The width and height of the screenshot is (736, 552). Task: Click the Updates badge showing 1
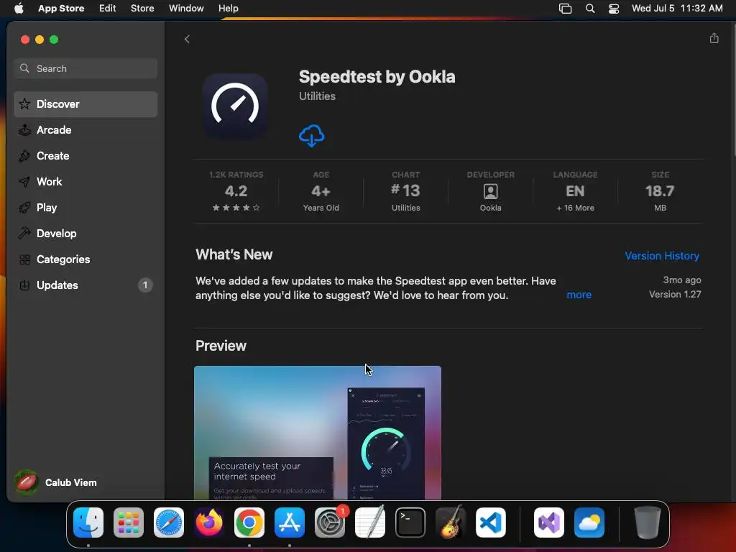coord(145,285)
